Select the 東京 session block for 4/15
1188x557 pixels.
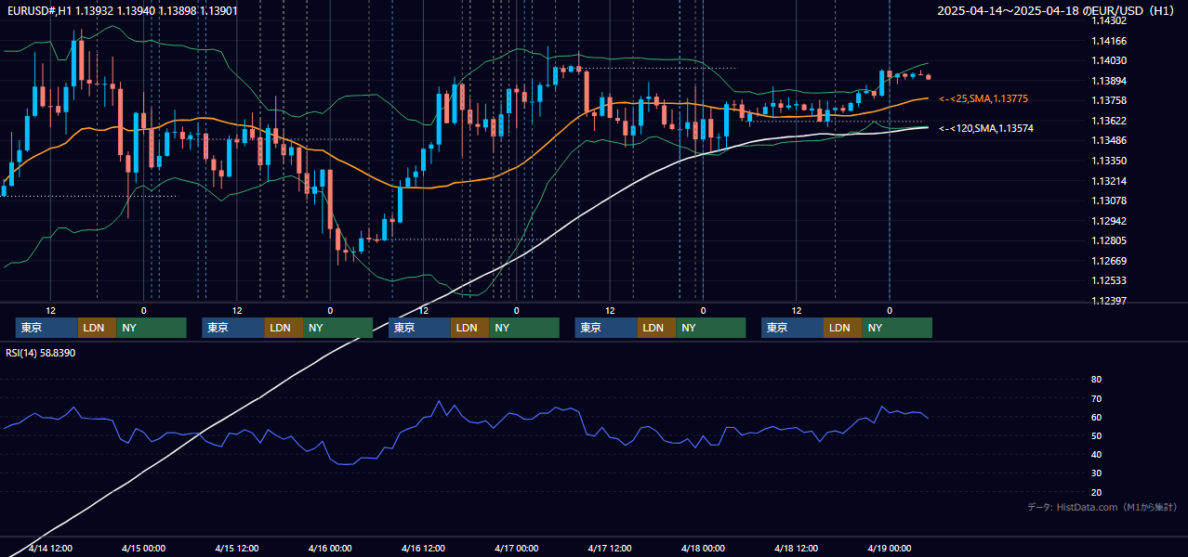pyautogui.click(x=233, y=328)
